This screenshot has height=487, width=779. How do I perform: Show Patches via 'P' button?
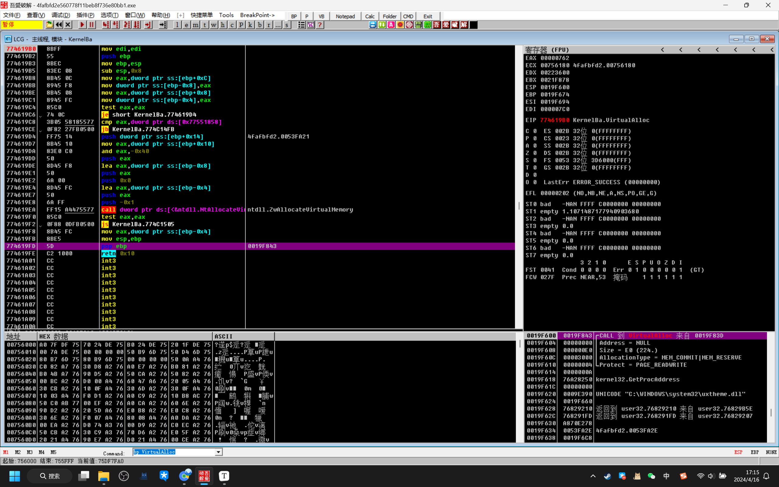241,25
